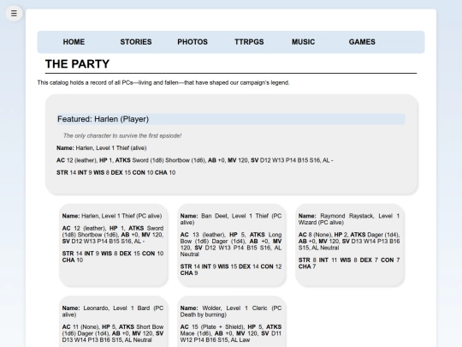Select the PHOTOS nav item
Screen dimensions: 462x347
[x=192, y=42]
